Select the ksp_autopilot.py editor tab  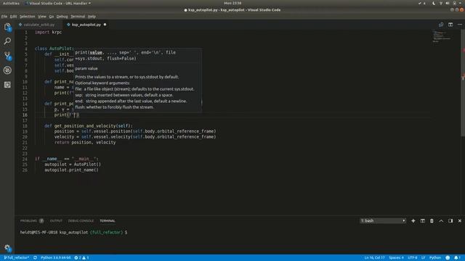pyautogui.click(x=86, y=25)
